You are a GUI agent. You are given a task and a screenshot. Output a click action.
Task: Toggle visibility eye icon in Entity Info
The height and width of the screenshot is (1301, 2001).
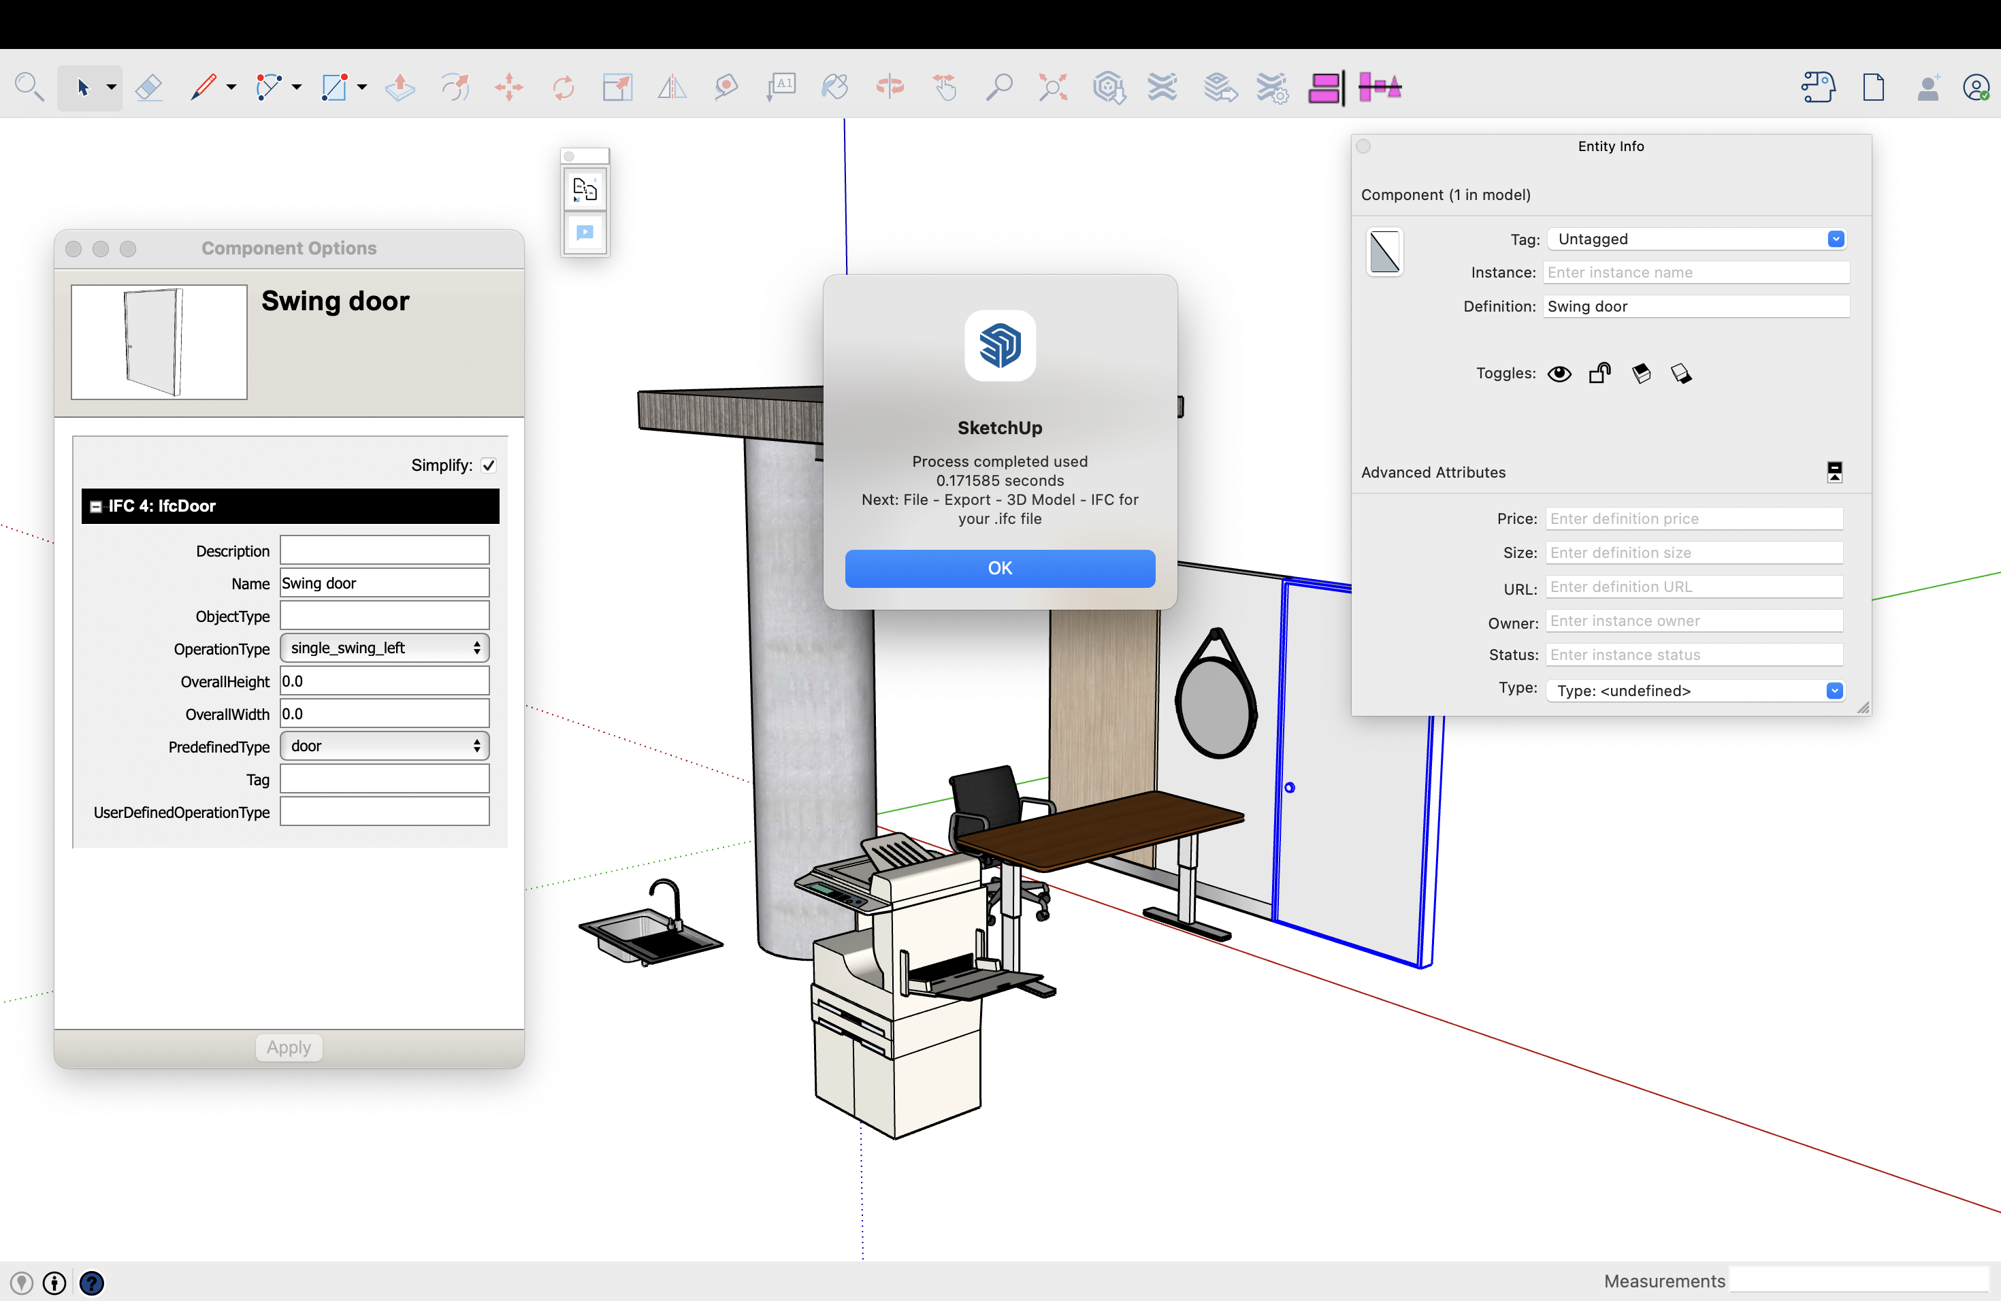coord(1559,374)
